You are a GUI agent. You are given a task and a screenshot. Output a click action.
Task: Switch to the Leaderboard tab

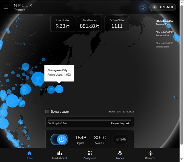tap(59, 155)
